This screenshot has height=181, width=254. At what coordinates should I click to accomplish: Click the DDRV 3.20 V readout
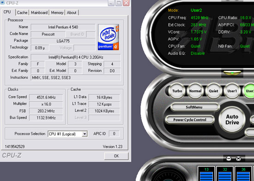[246, 32]
